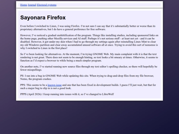Click the paragraph starting 'However, I've noticed'
The height and width of the screenshot is (134, 179).
coord(89,42)
